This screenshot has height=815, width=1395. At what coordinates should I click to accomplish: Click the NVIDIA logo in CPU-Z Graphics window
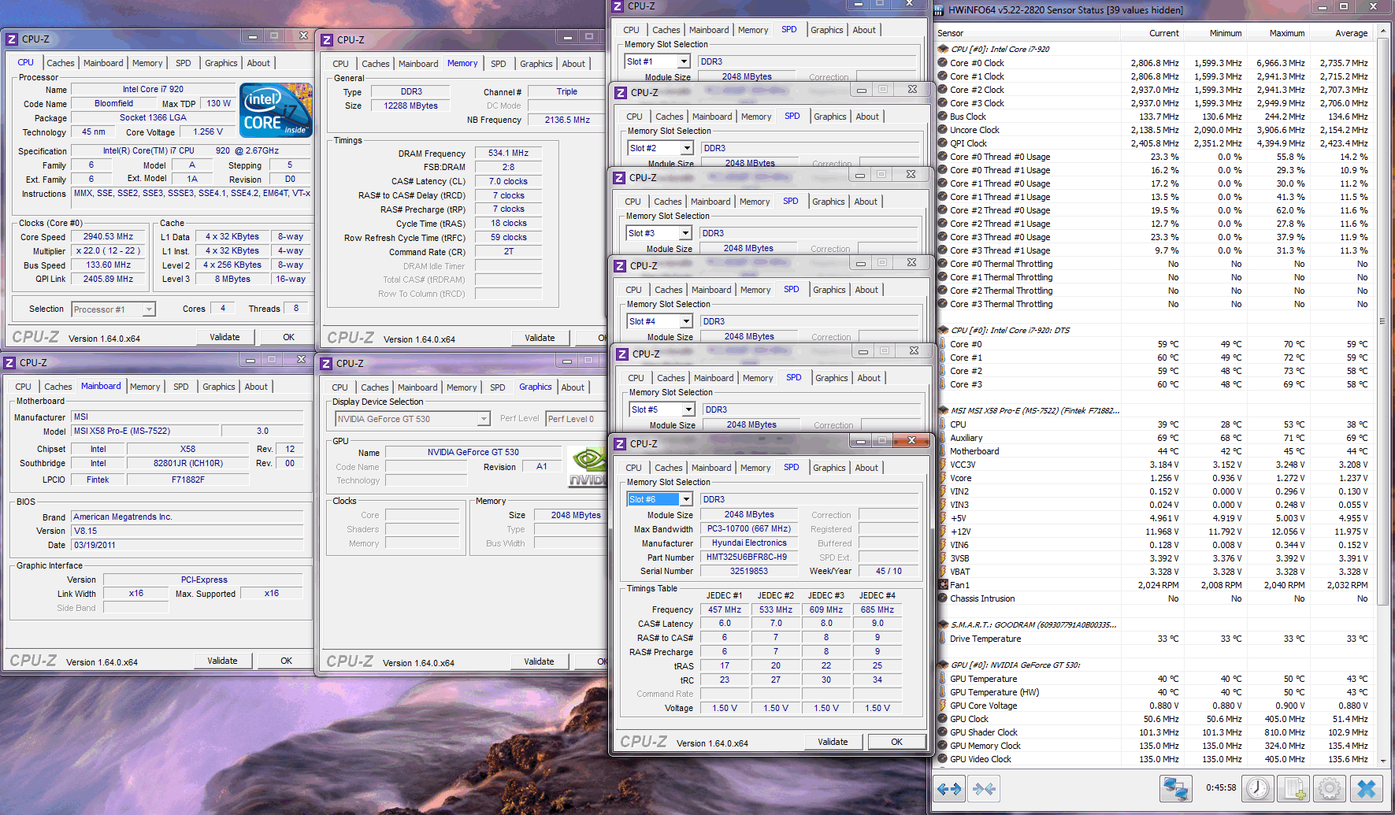click(587, 467)
